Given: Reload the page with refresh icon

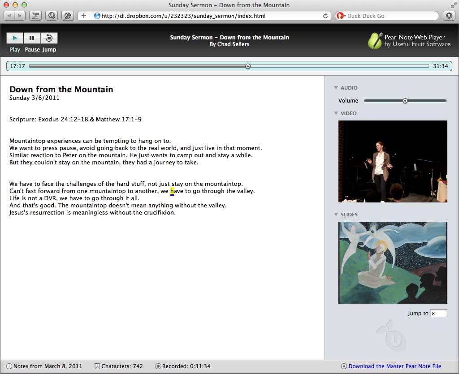Looking at the screenshot, I should (x=325, y=16).
